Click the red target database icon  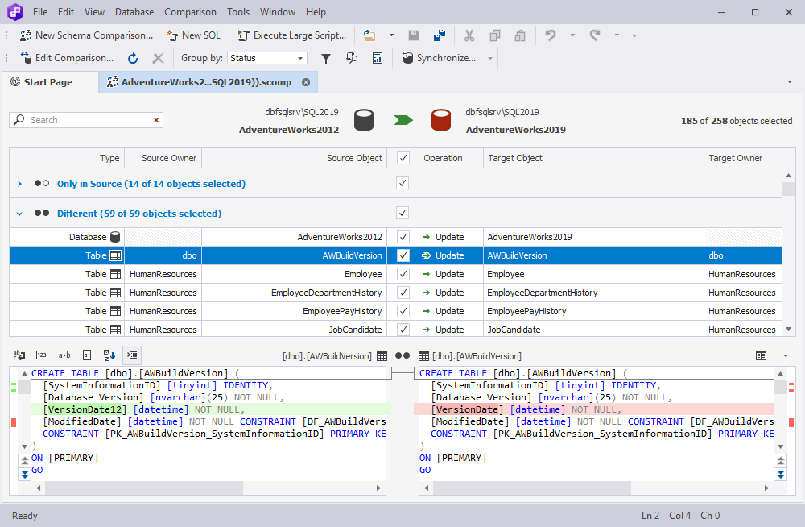tap(441, 120)
